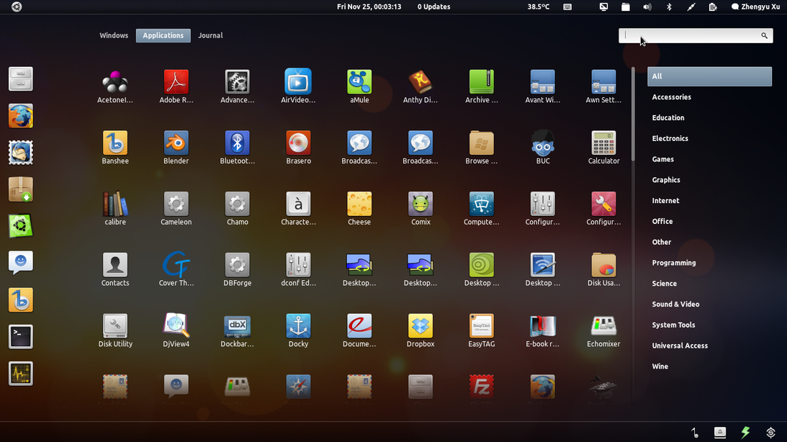Open the Terminal from the left dock
Viewport: 787px width, 442px height.
coord(21,336)
